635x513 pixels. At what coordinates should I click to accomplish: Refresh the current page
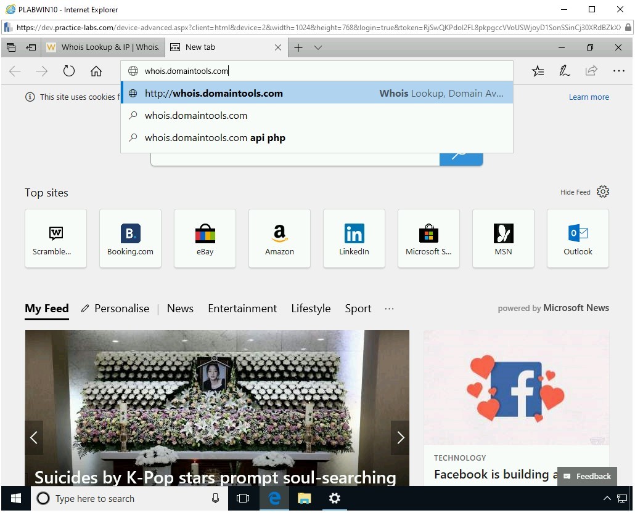coord(69,71)
